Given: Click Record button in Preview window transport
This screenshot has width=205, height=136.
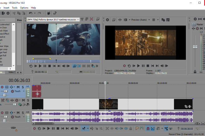Looking at the screenshot, I should point(124,66).
